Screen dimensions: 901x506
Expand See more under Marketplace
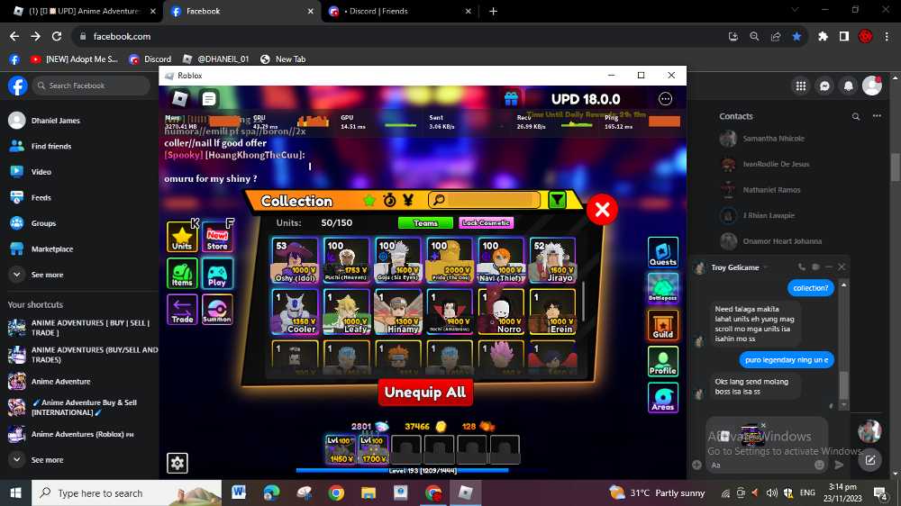(79, 275)
